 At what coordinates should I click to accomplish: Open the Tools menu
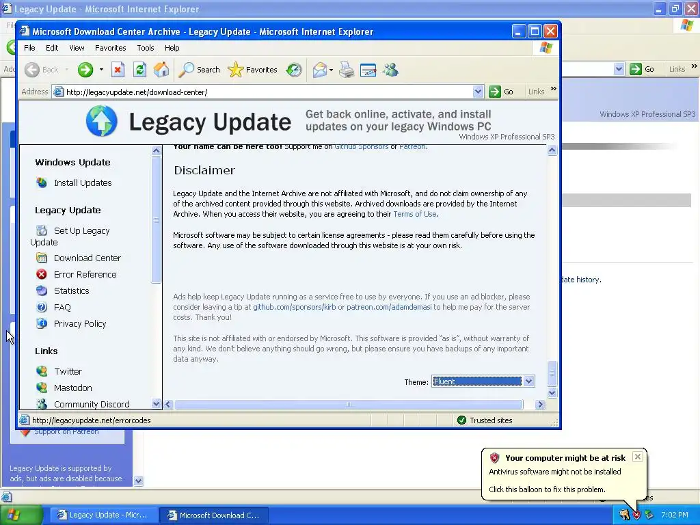point(146,48)
